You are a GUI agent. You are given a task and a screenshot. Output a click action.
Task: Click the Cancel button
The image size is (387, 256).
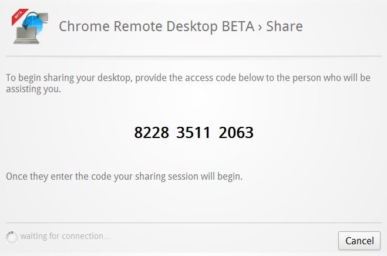(359, 241)
